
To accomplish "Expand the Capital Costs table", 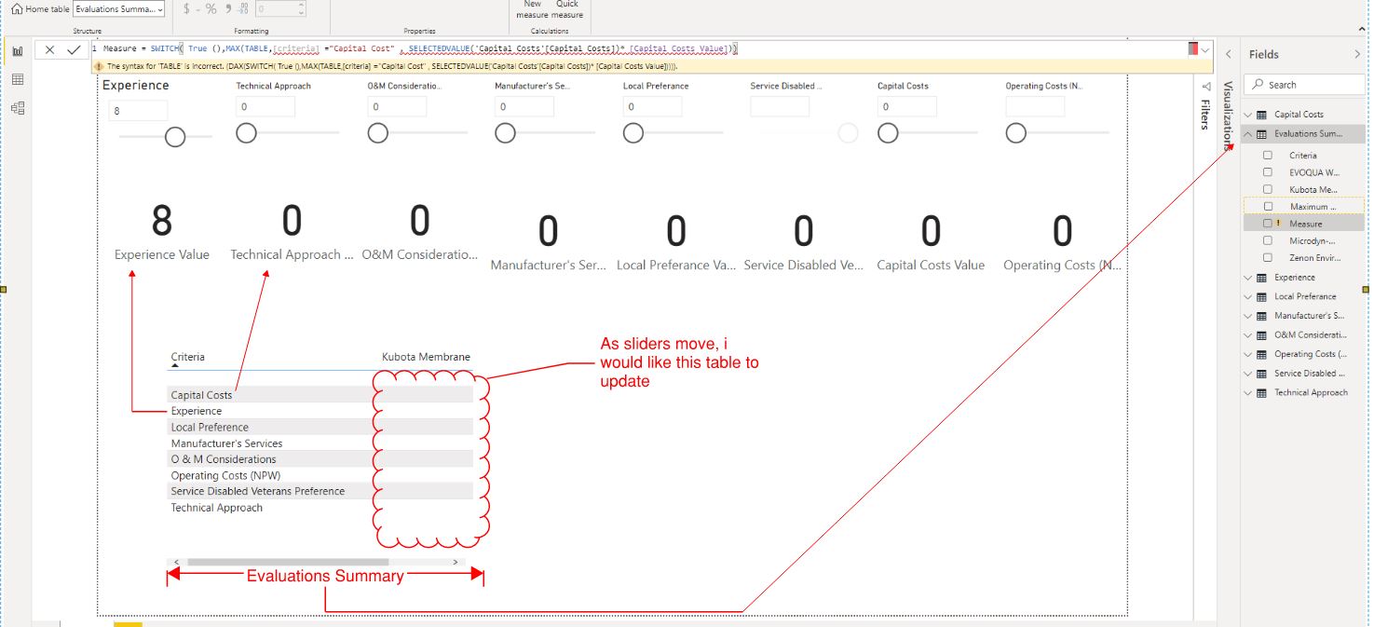I will coord(1248,115).
